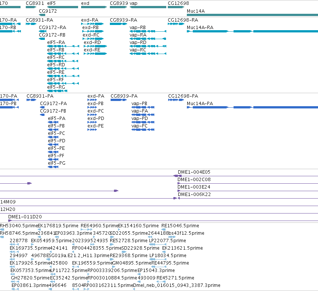Click the exd-RA transcript label
318x291 pixels.
tap(90, 20)
